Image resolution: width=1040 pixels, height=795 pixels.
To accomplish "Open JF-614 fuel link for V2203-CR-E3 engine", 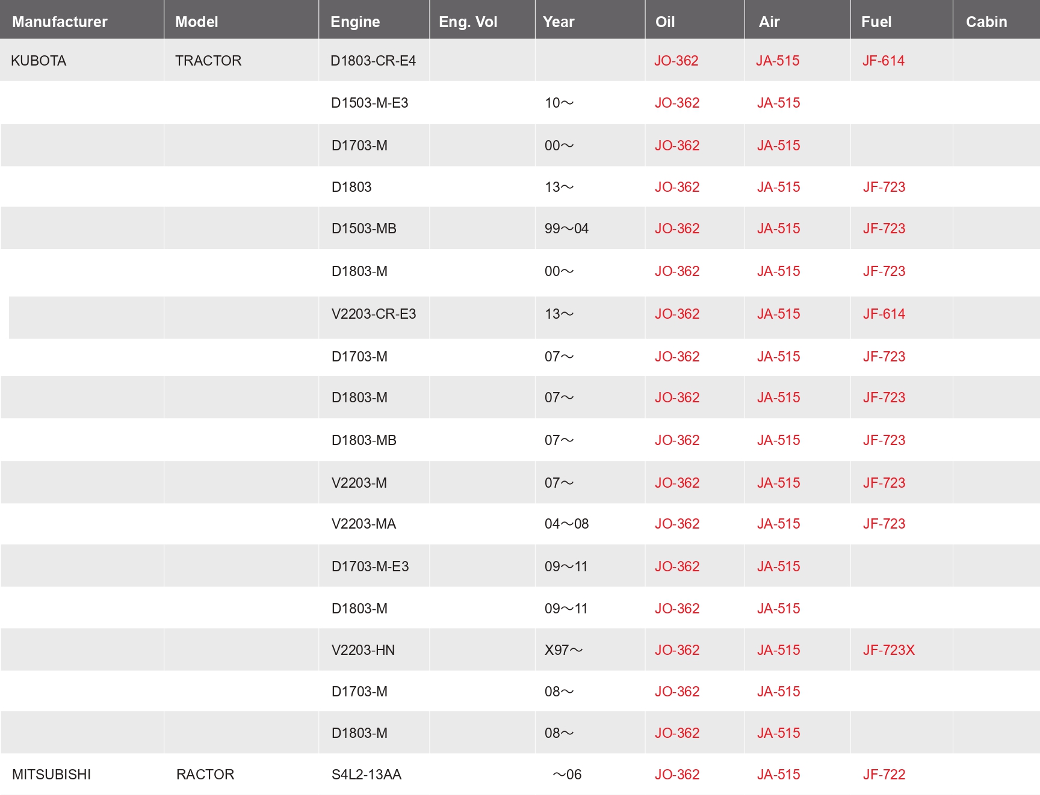I will (884, 314).
